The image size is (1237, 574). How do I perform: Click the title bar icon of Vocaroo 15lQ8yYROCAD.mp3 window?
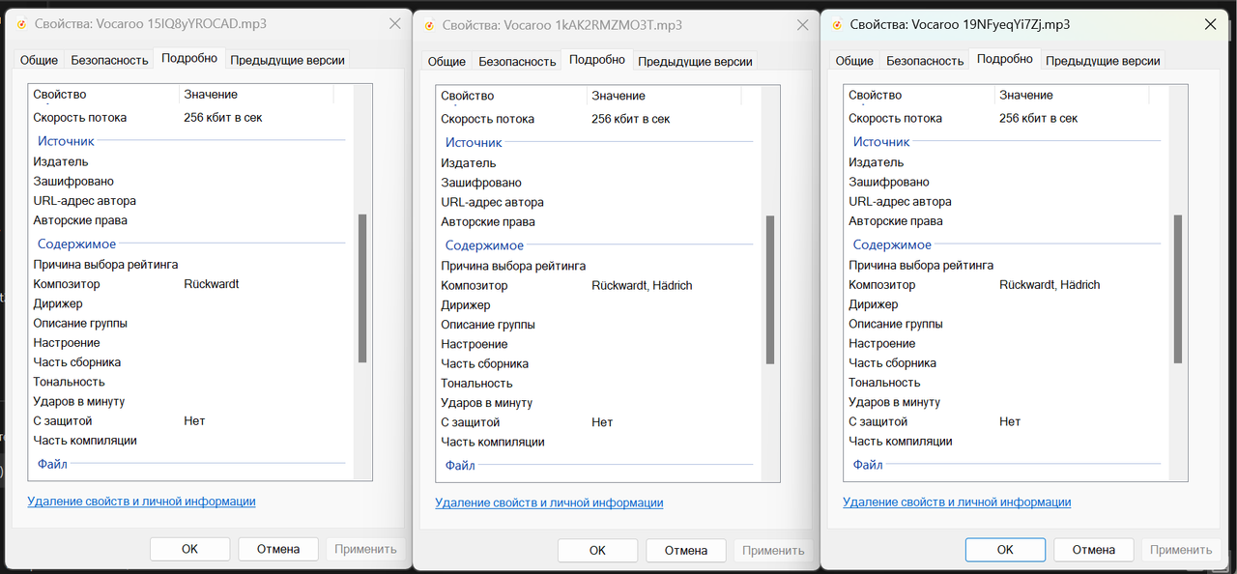tap(20, 24)
